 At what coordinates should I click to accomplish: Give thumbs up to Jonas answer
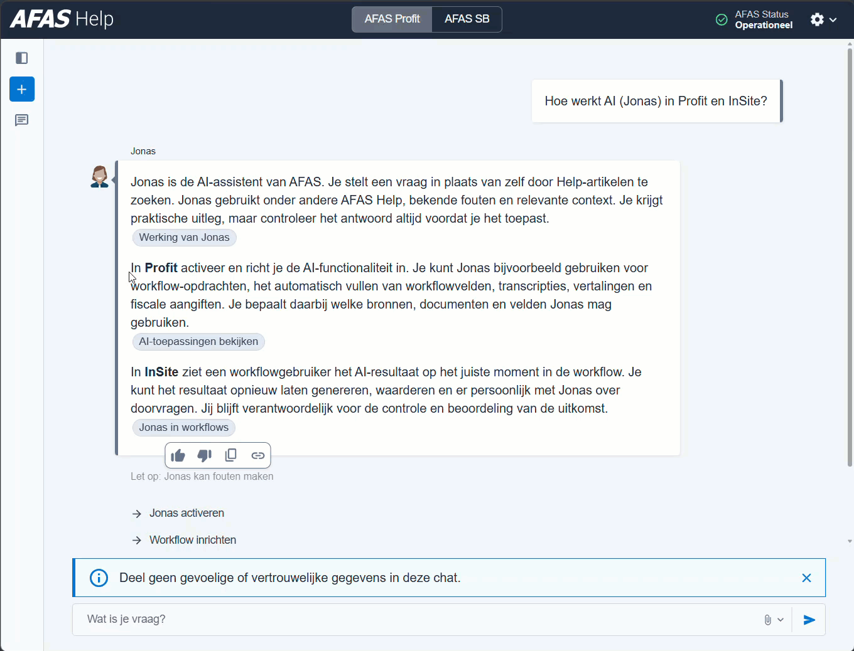pyautogui.click(x=178, y=455)
